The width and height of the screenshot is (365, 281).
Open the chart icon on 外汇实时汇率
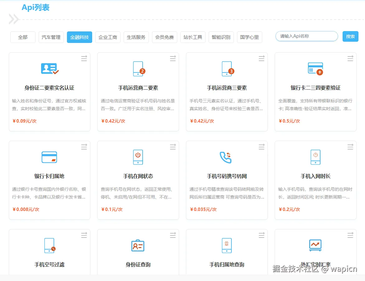pos(315,245)
